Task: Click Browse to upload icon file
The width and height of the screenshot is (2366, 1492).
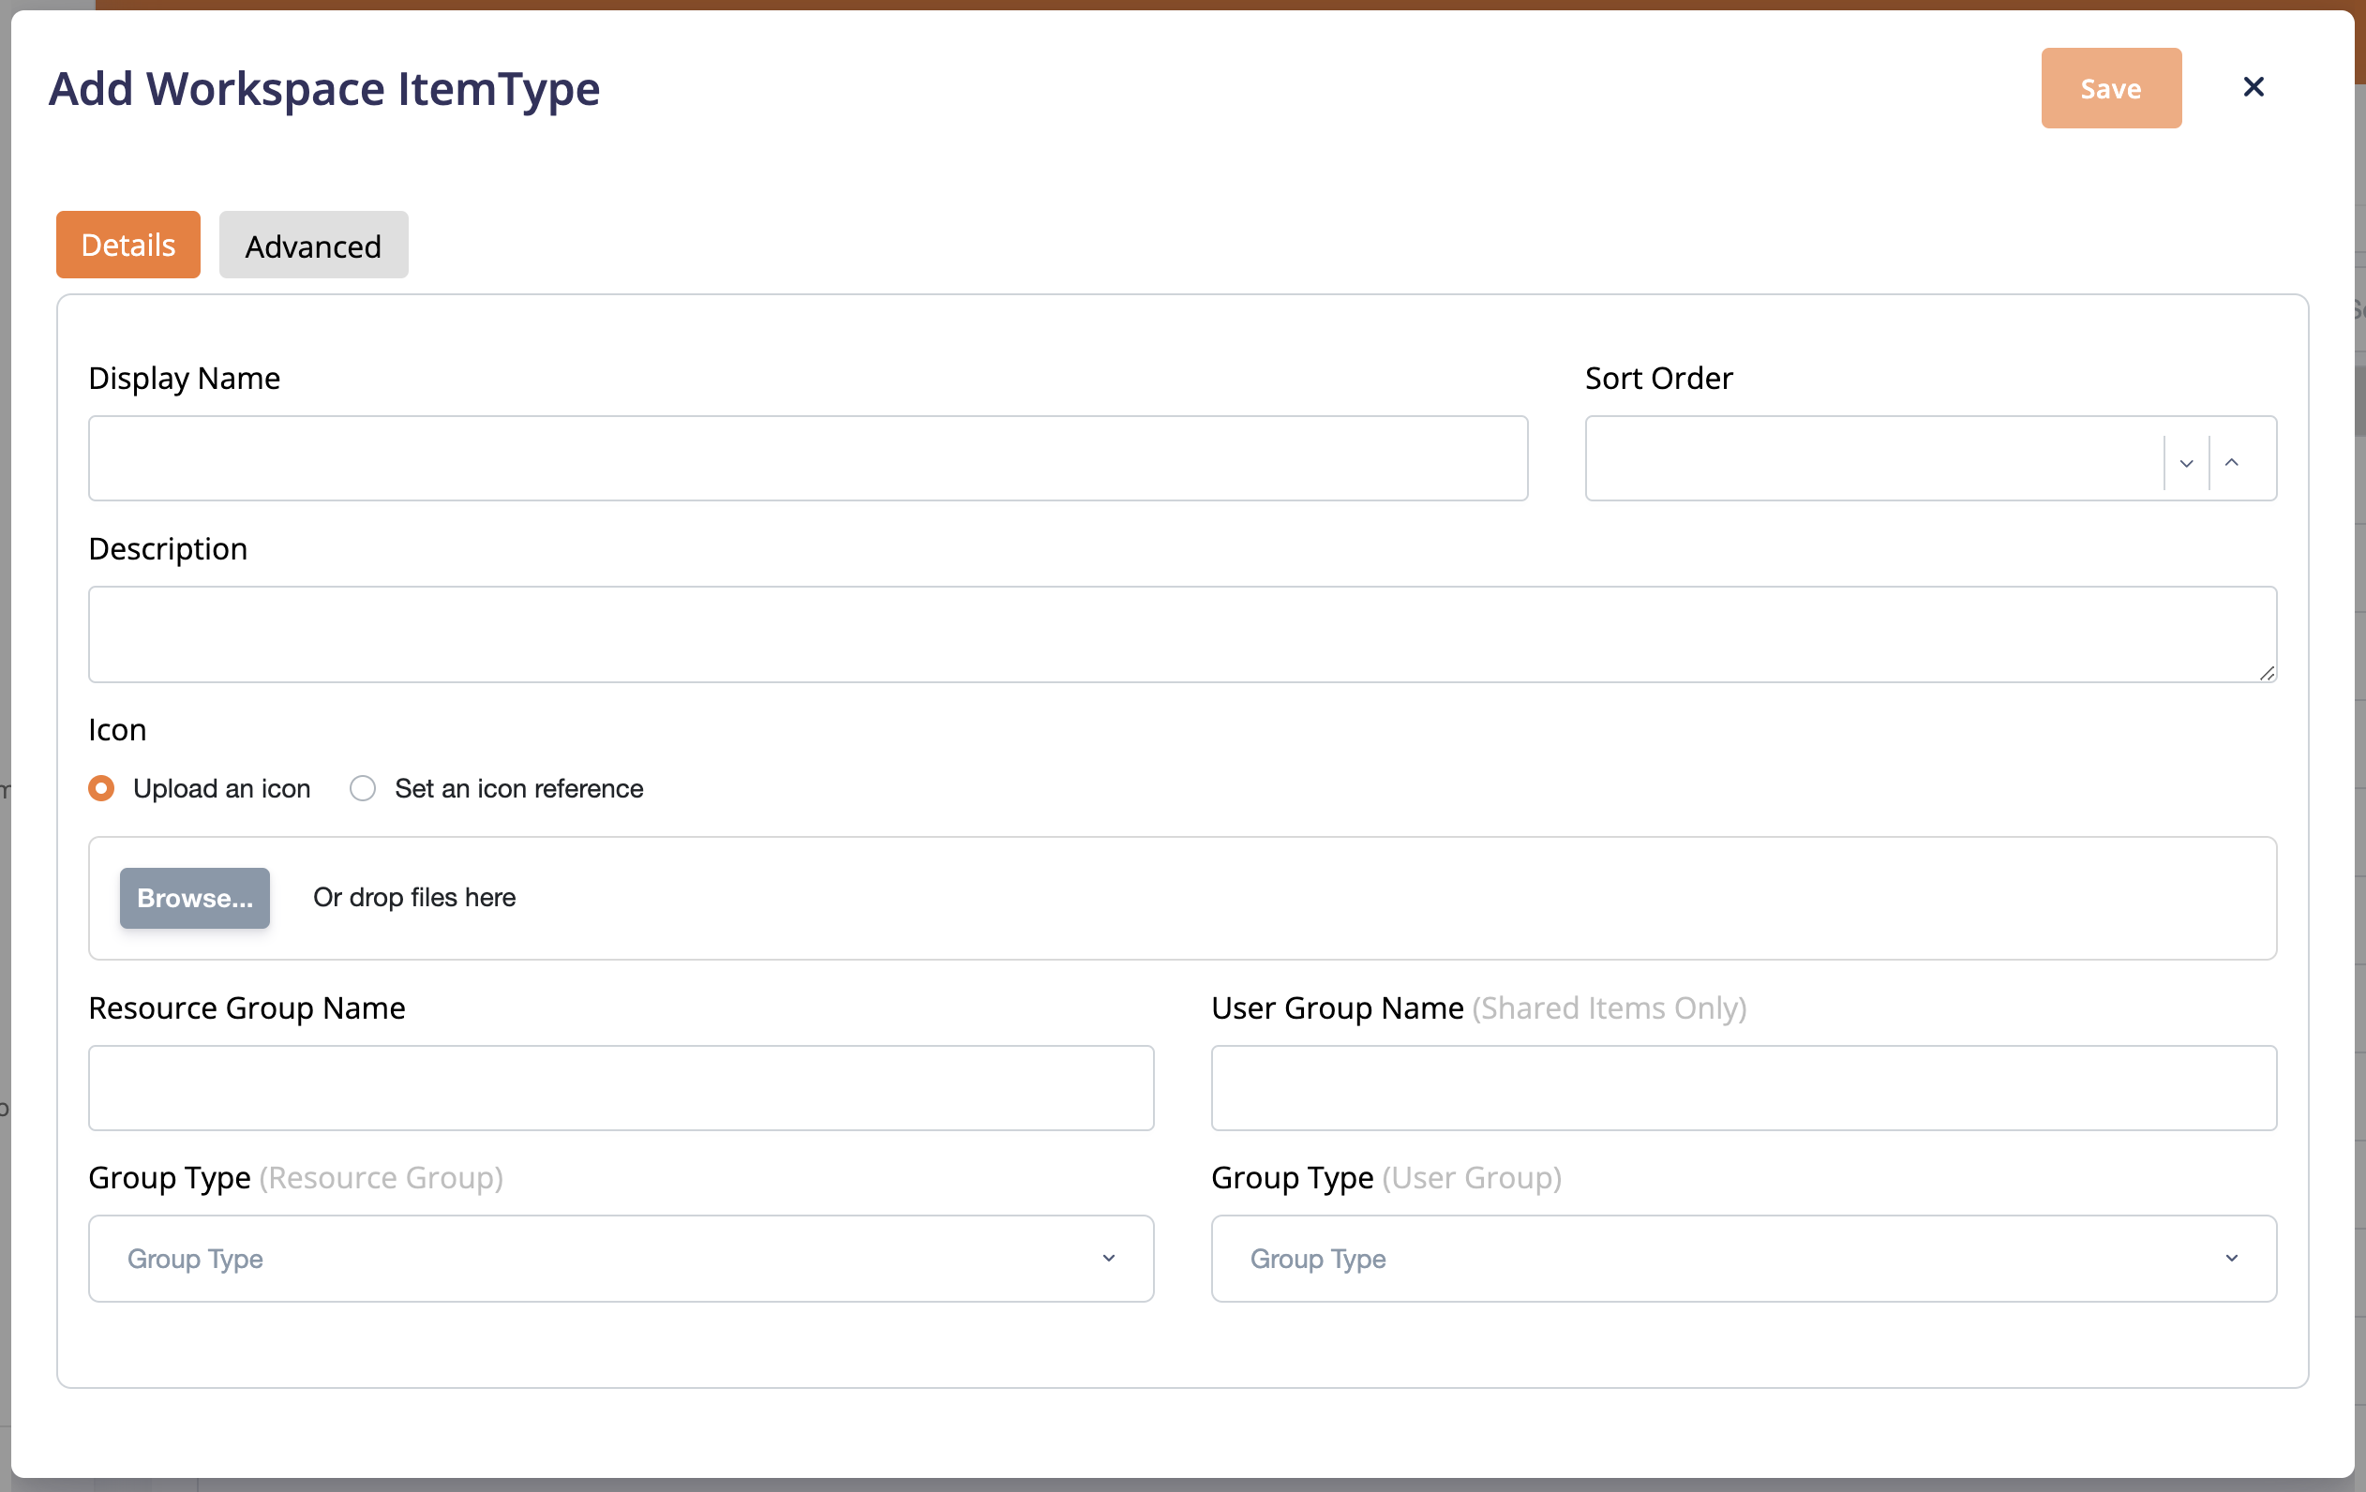Action: tap(195, 898)
